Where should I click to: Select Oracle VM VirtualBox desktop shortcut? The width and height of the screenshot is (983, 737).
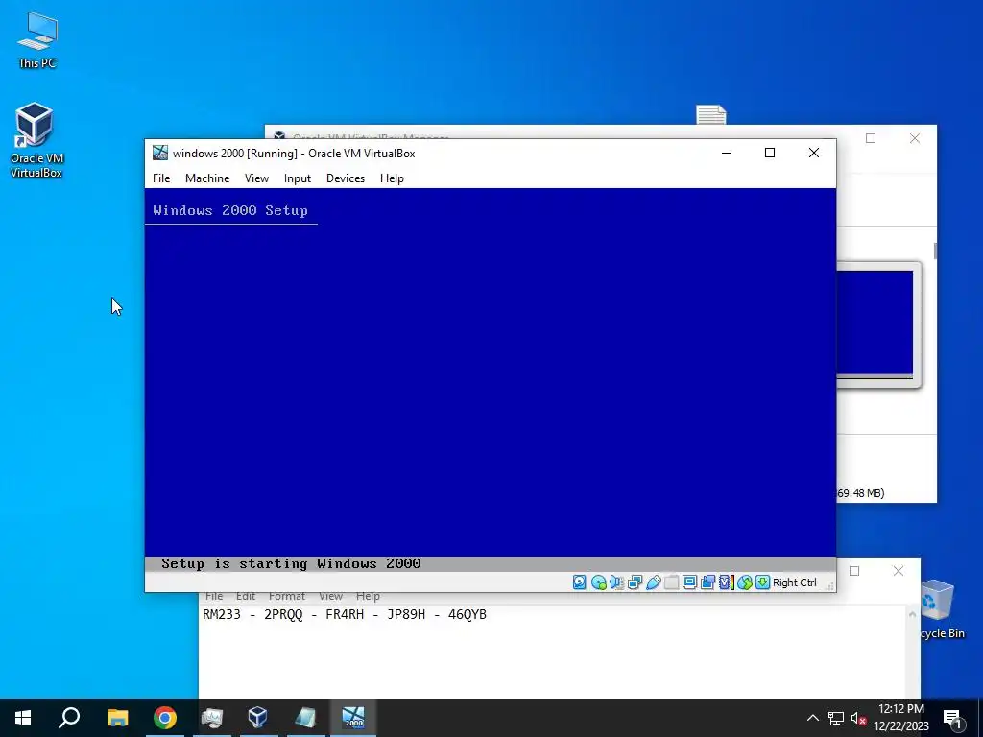click(36, 140)
